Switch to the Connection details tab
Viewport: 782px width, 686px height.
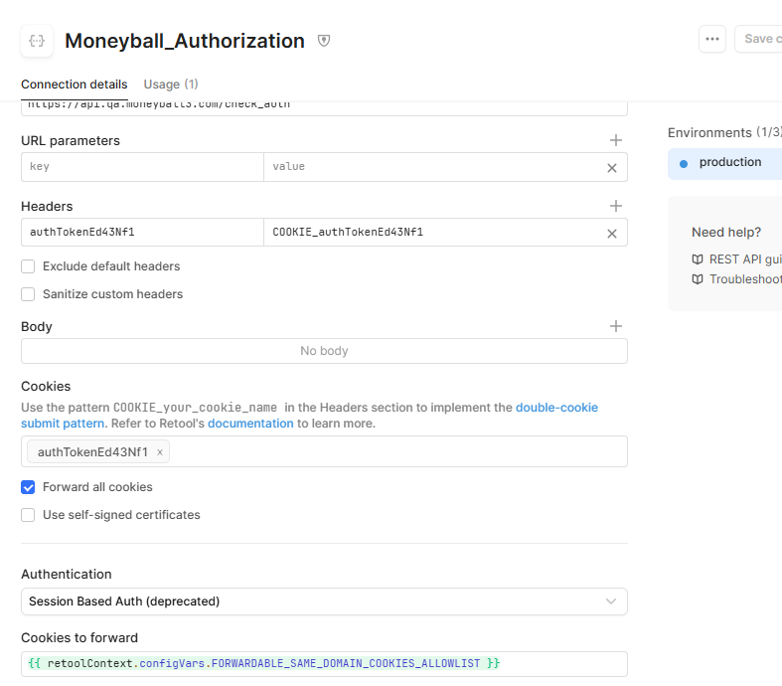[x=75, y=85]
